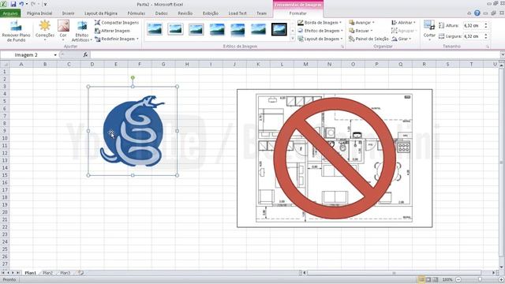The width and height of the screenshot is (505, 284).
Task: Apply the black-framed picture style thumbnail
Action: pos(279,29)
